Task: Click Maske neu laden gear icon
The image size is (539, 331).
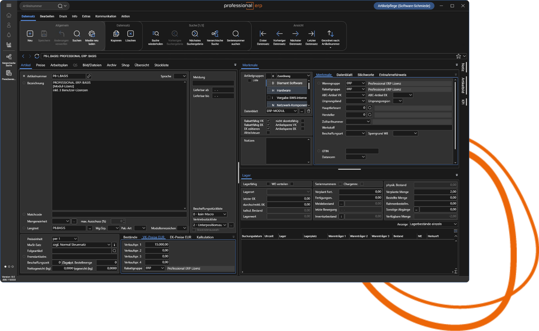Action: (x=92, y=34)
